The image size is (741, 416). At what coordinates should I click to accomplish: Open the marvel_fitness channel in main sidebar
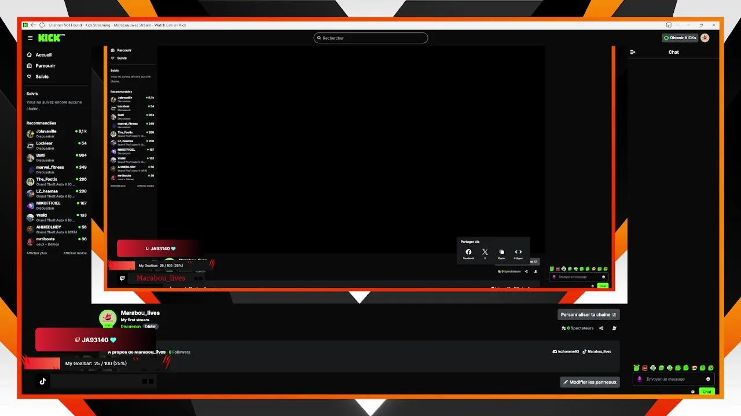tap(57, 169)
